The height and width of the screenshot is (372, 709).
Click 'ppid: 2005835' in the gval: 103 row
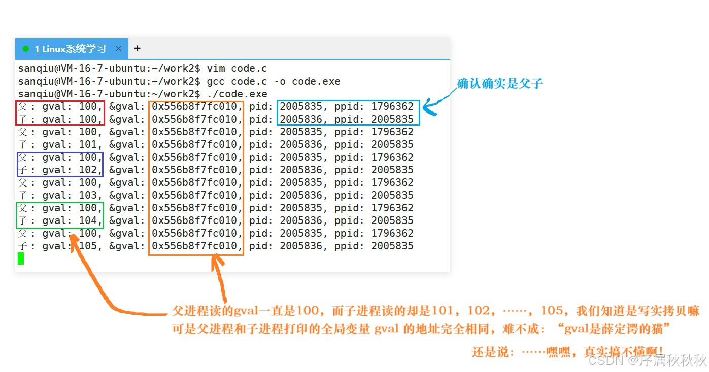click(x=374, y=195)
